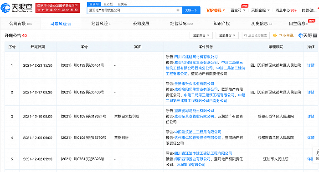Expand the 全部身份 dropdown
Viewport: 319px width, 172px height.
(227, 35)
